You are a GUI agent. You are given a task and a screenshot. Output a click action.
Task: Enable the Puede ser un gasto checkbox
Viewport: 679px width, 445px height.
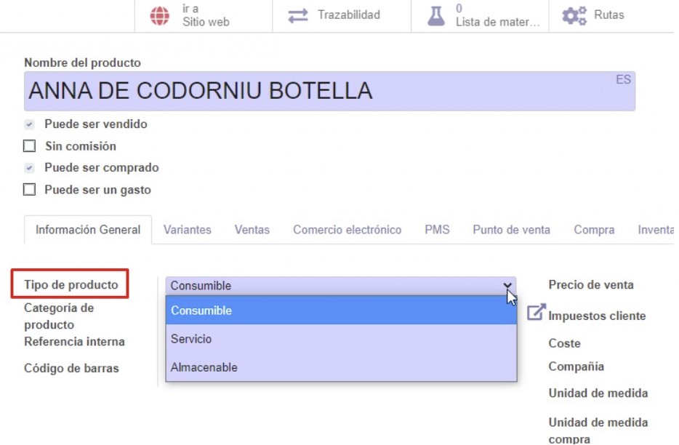coord(30,190)
